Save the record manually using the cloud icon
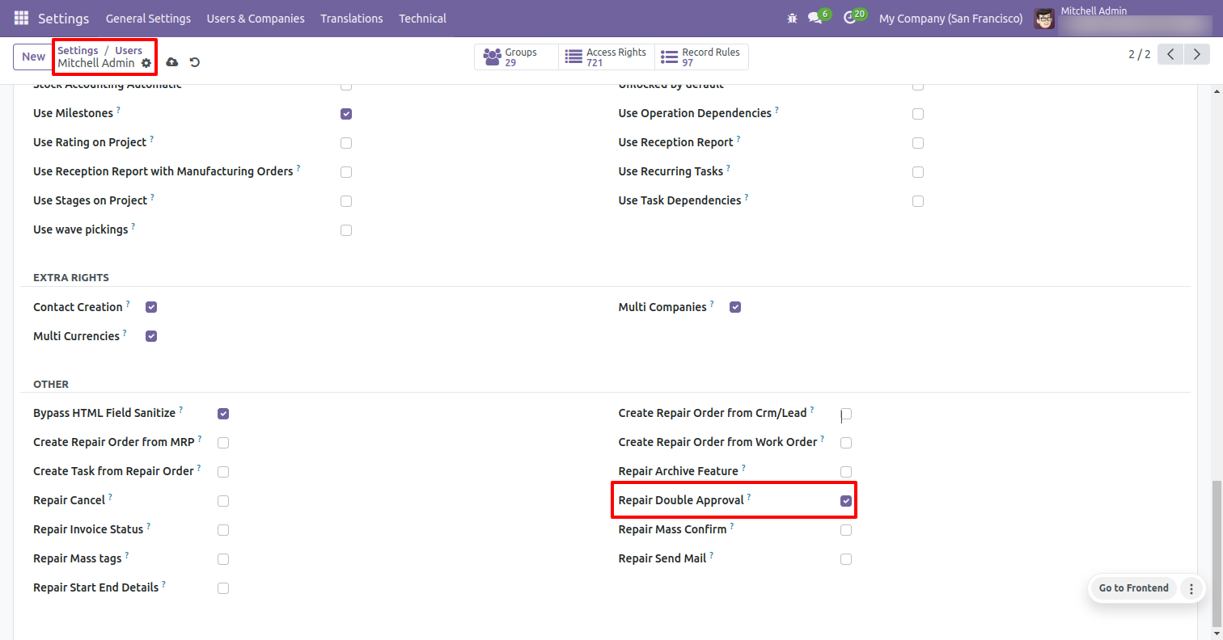Screen dimensions: 1223x640 coord(172,62)
